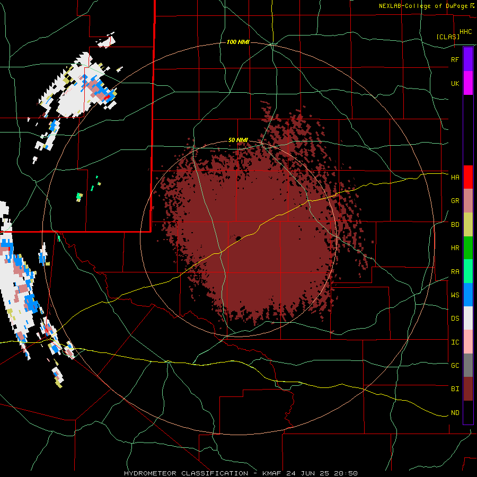Click the 'DS' legend label
Screen dimensions: 477x477
point(455,319)
